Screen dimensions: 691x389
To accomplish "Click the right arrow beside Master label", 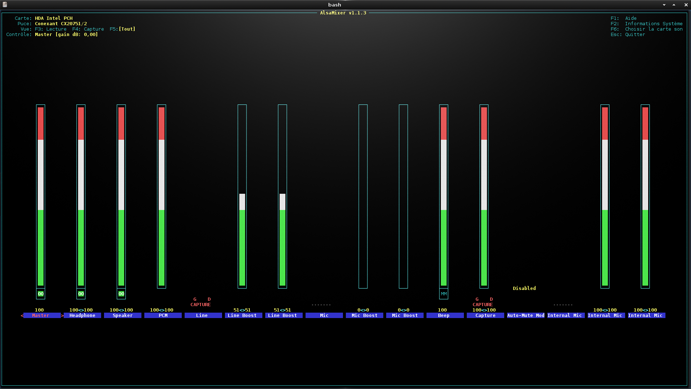I will point(62,316).
